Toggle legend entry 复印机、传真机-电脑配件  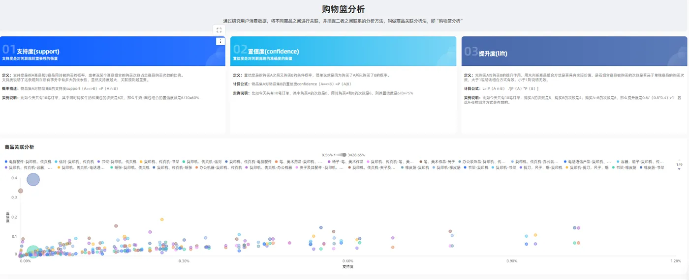click(x=249, y=162)
